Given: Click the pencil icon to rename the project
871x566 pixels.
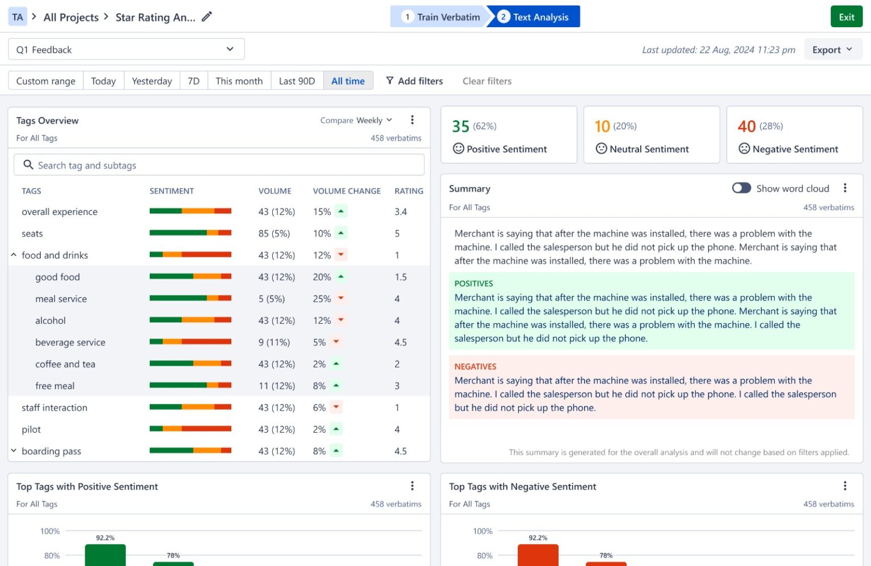Looking at the screenshot, I should click(x=206, y=17).
